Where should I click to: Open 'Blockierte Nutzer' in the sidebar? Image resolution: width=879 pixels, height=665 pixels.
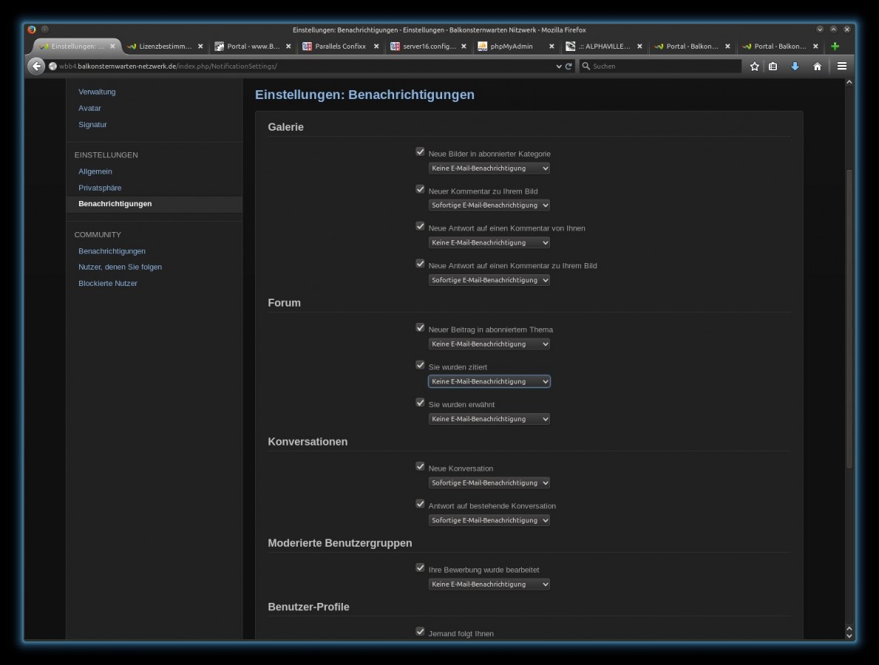coord(108,283)
